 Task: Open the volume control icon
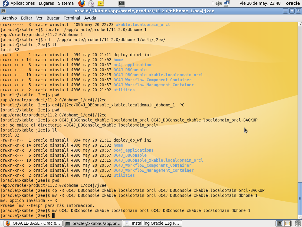click(219, 3)
